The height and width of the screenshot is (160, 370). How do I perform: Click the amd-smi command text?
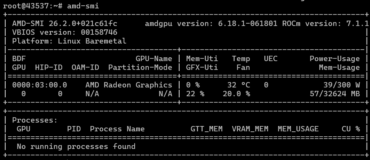[x=83, y=6]
